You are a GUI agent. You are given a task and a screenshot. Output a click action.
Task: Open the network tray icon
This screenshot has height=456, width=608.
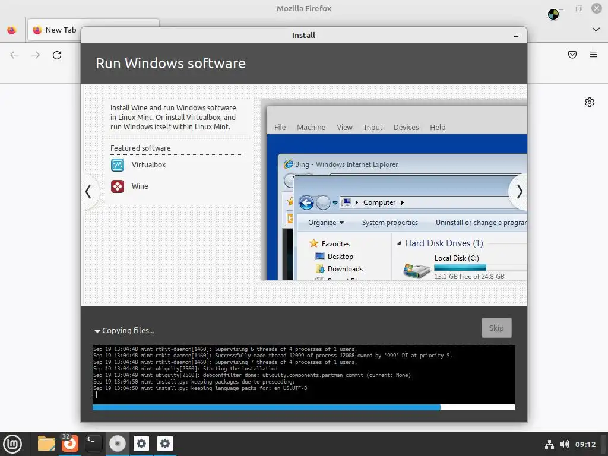549,444
